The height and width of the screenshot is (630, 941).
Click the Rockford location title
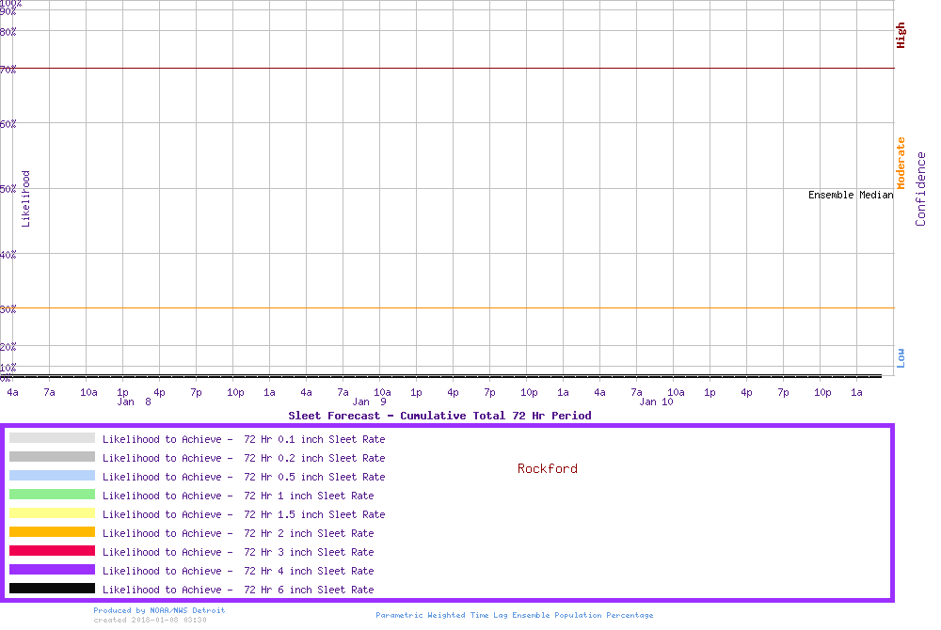pyautogui.click(x=547, y=468)
